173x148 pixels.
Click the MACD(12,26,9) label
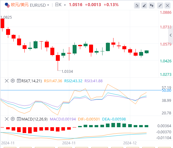click(34, 119)
